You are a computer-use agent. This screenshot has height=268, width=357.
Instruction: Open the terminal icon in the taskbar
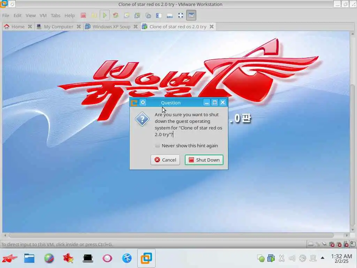88,259
